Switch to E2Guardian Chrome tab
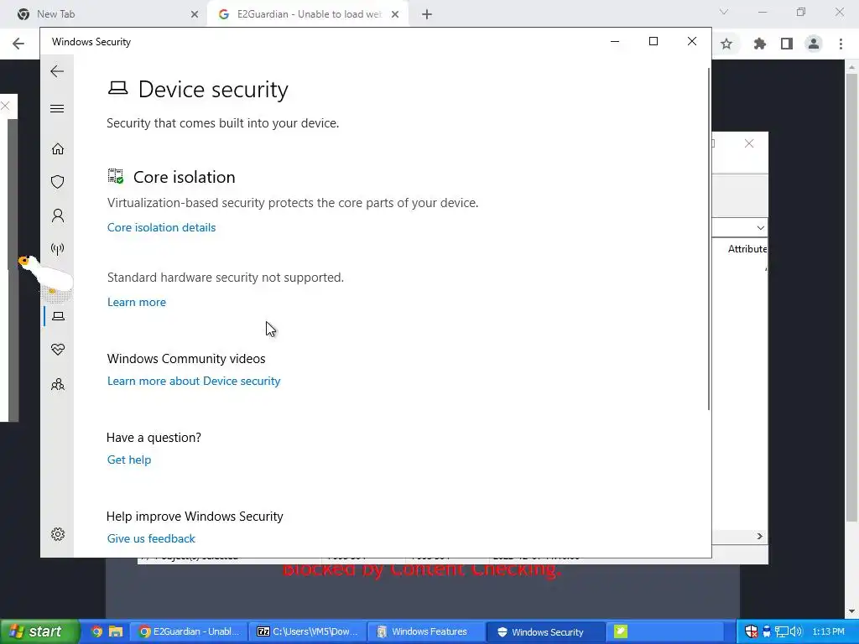 click(x=308, y=14)
